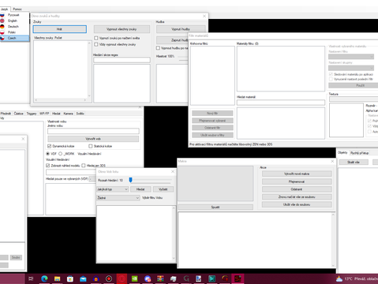Viewport: 378px width, 284px height.
Task: Focus the 'Hledání zvuků regex' input field
Action: point(122,60)
